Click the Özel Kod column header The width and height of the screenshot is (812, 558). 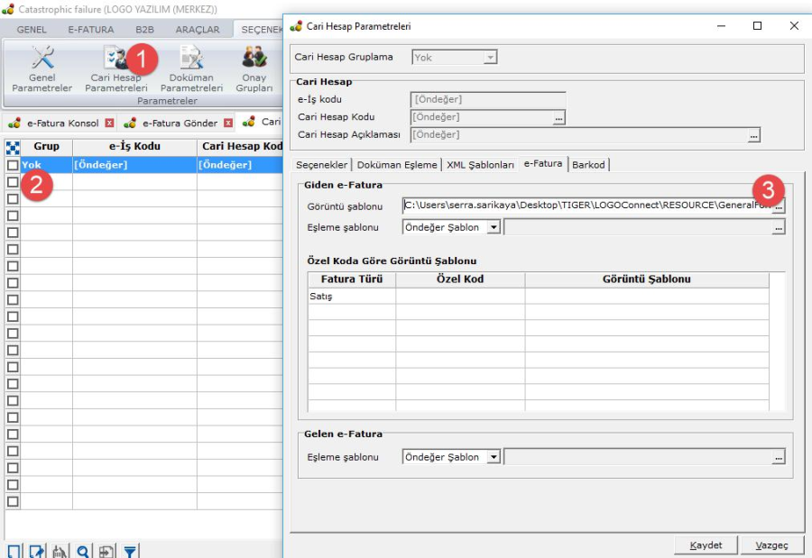coord(460,279)
